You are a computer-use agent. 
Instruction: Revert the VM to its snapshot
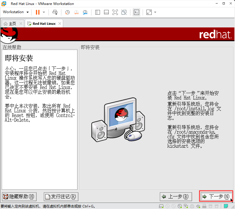point(76,12)
